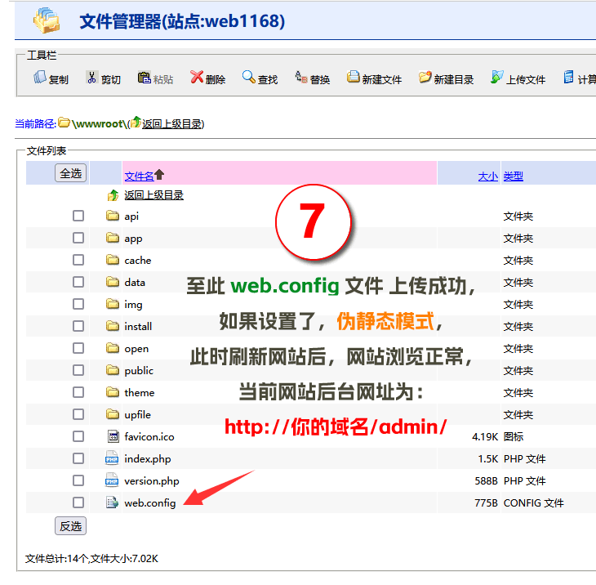Click the web.config file icon
The image size is (596, 585).
(x=112, y=502)
